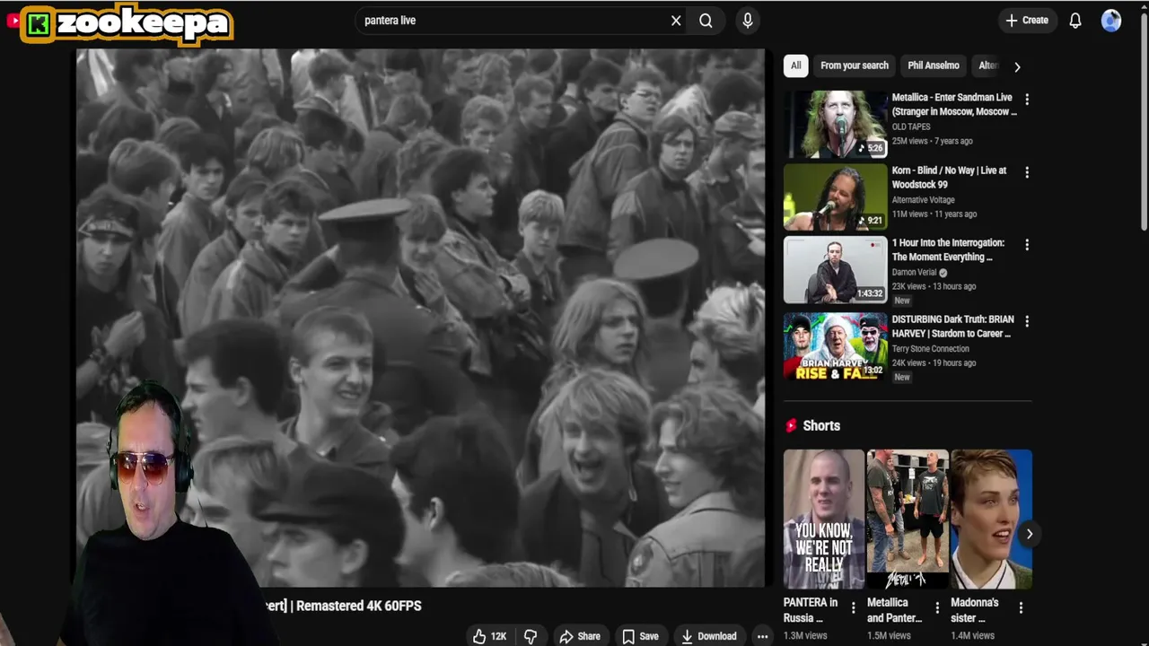The width and height of the screenshot is (1149, 646).
Task: Click the main video player
Action: pyautogui.click(x=420, y=318)
